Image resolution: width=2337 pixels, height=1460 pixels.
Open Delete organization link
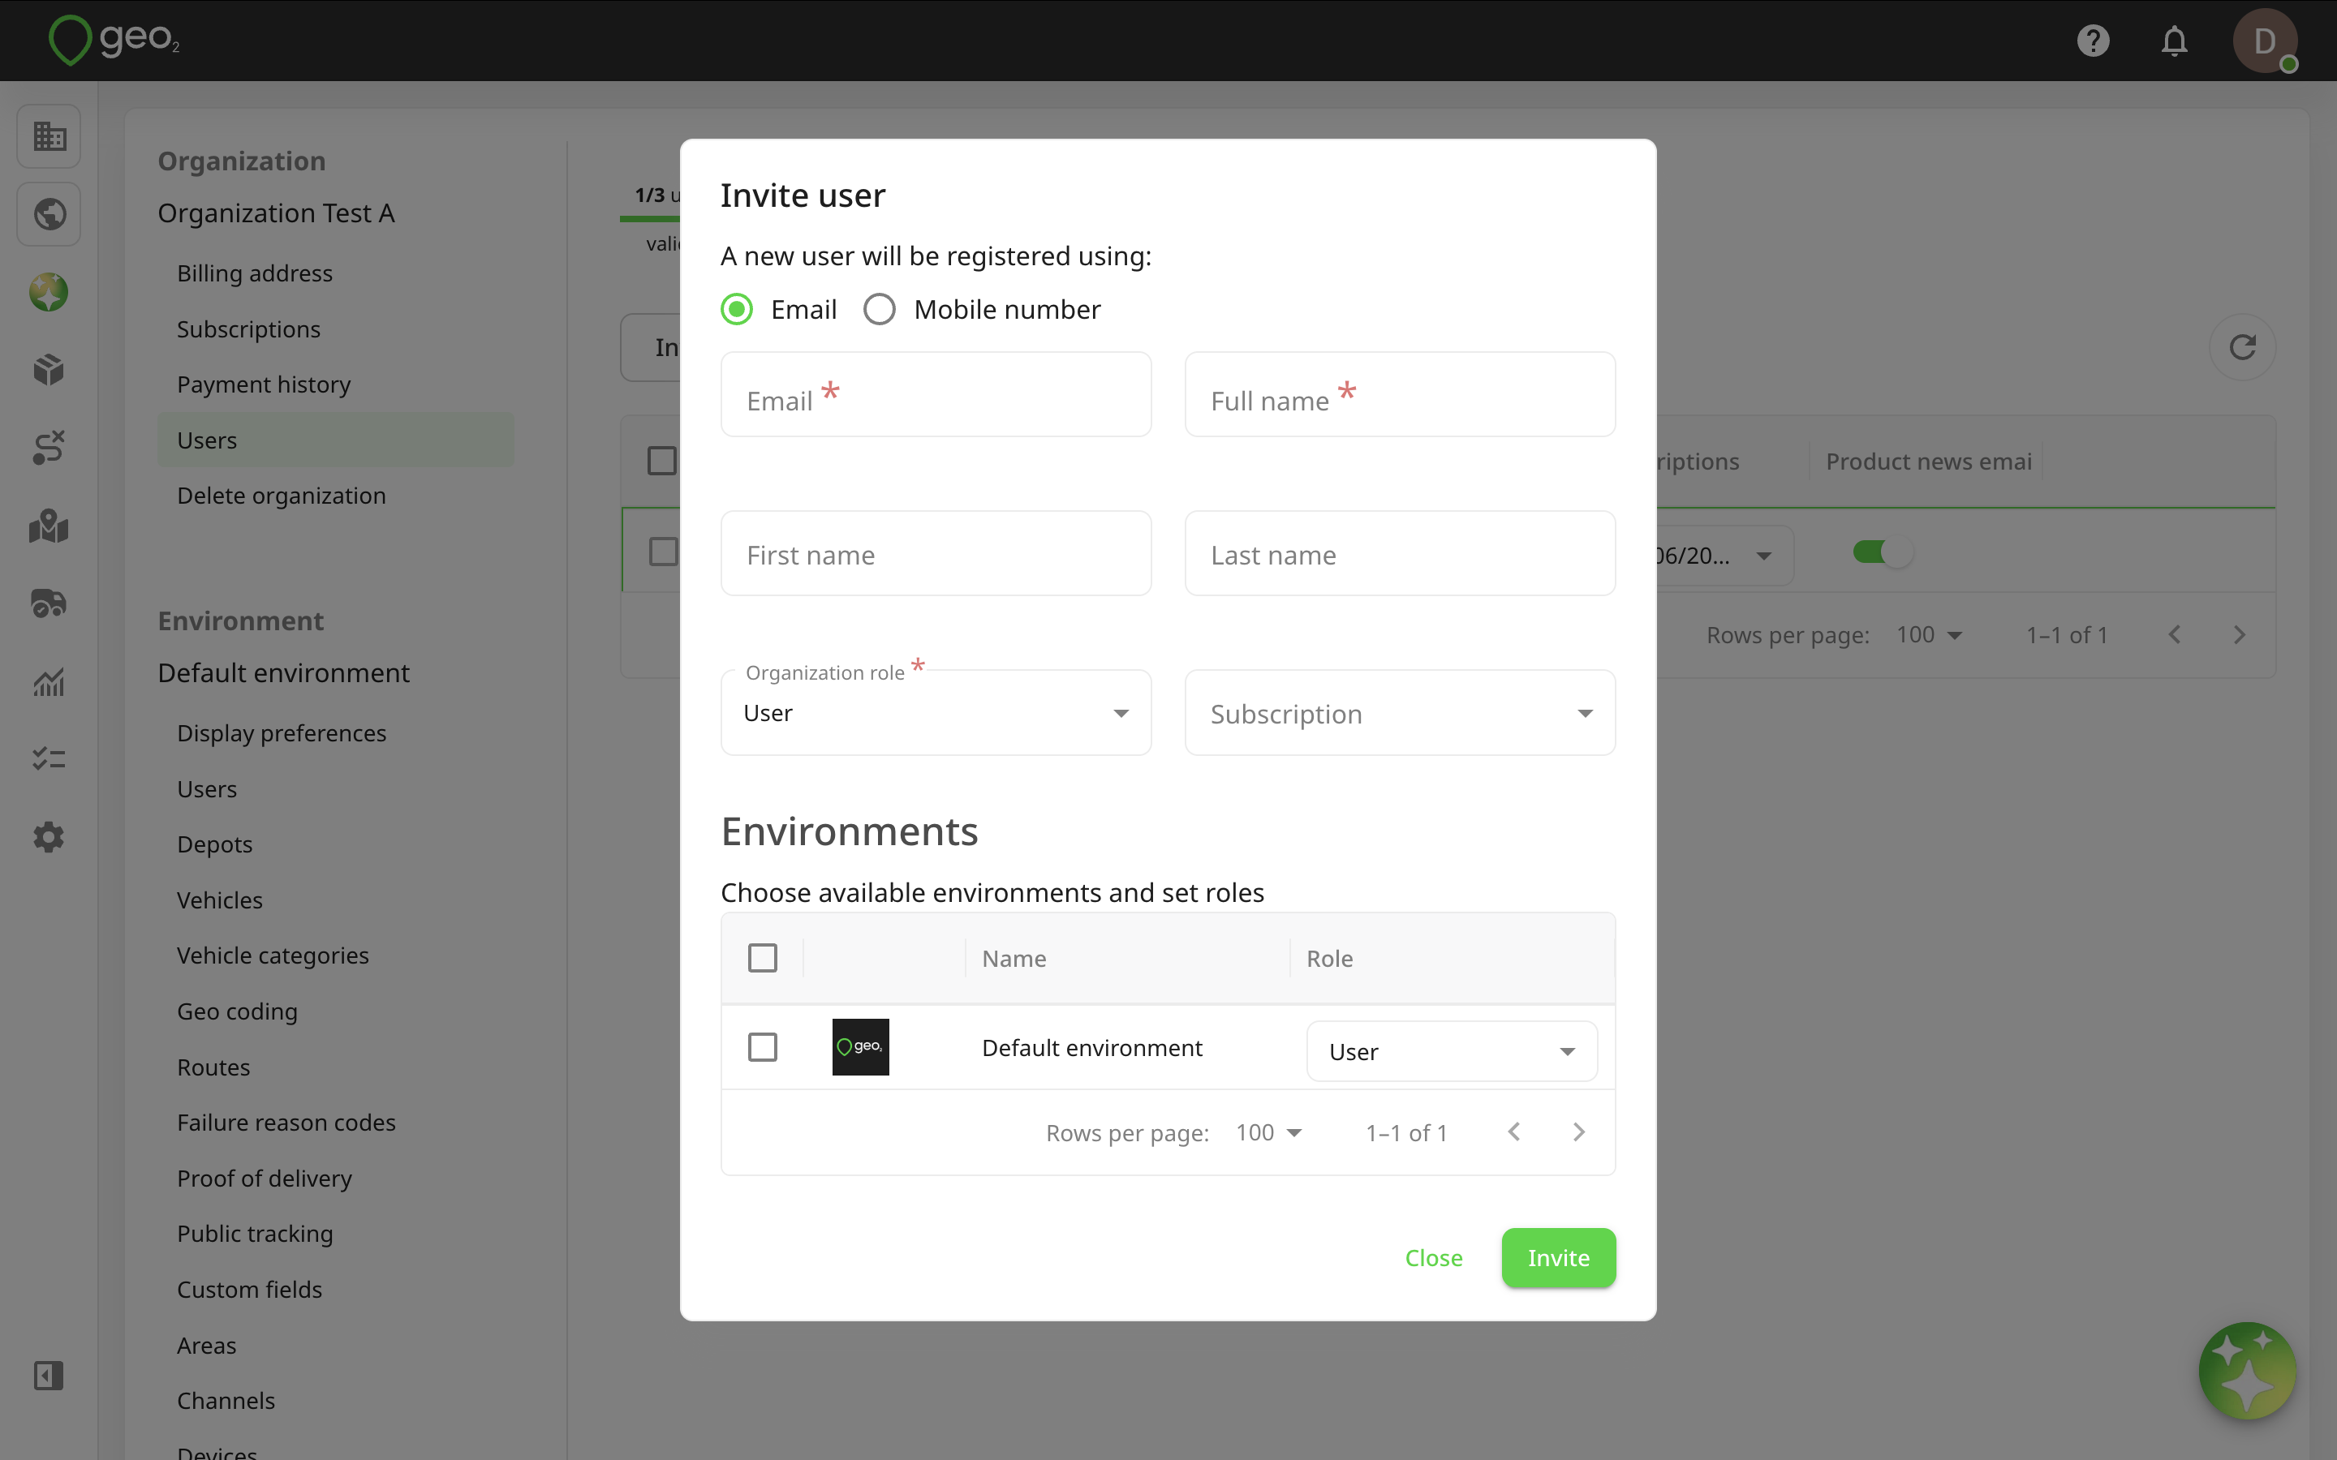281,496
